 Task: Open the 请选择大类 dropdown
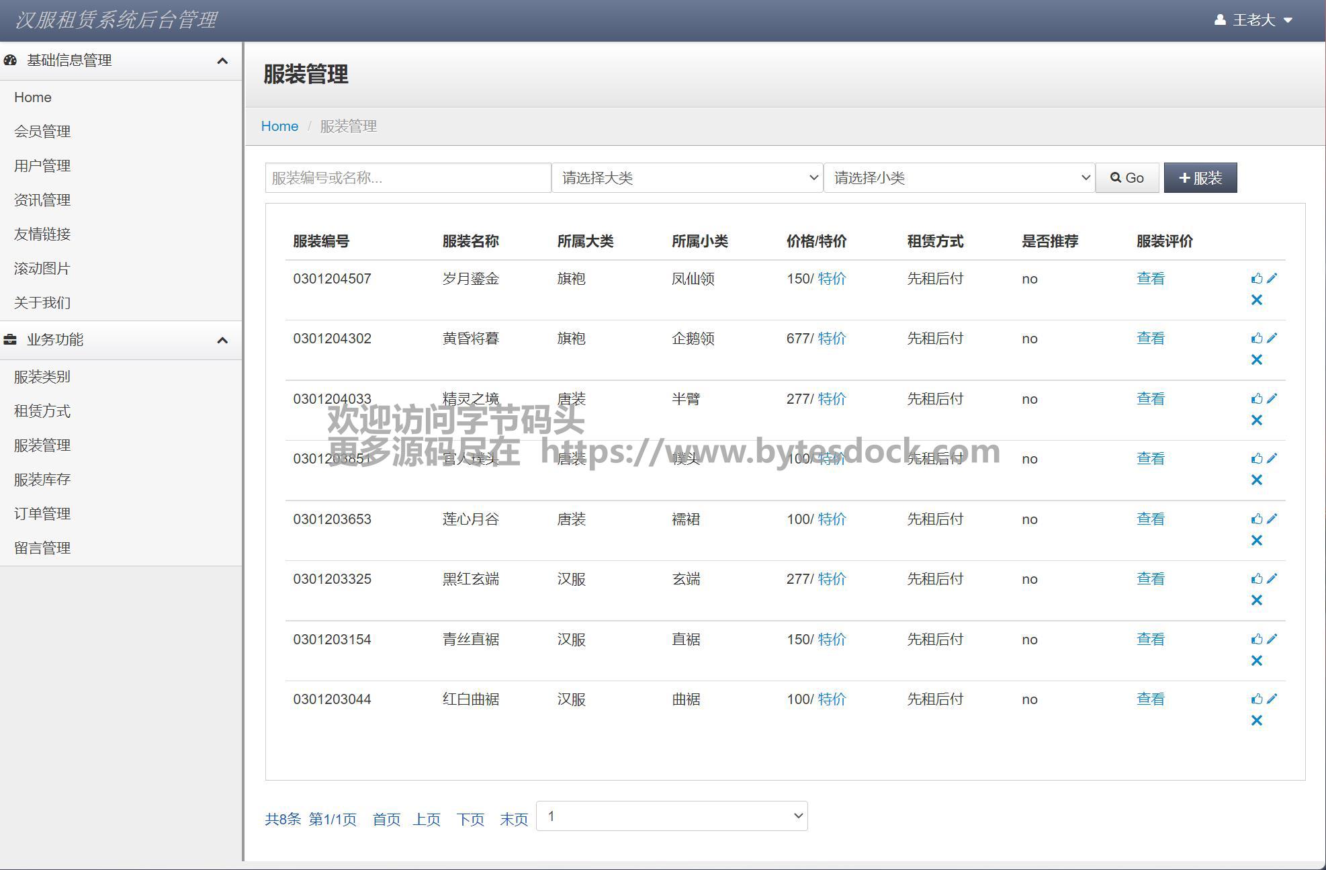point(687,178)
